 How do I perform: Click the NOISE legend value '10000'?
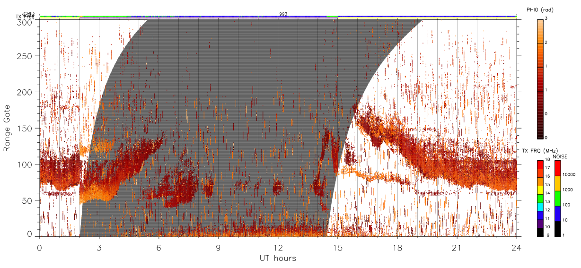click(569, 174)
